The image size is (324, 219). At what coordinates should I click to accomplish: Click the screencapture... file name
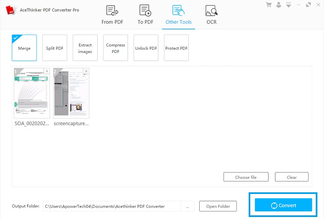71,124
